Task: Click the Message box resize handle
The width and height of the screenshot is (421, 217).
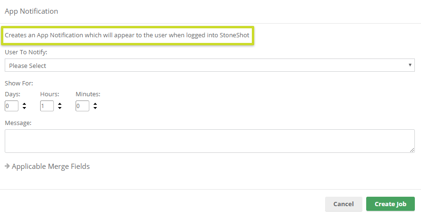Action: coord(412,150)
